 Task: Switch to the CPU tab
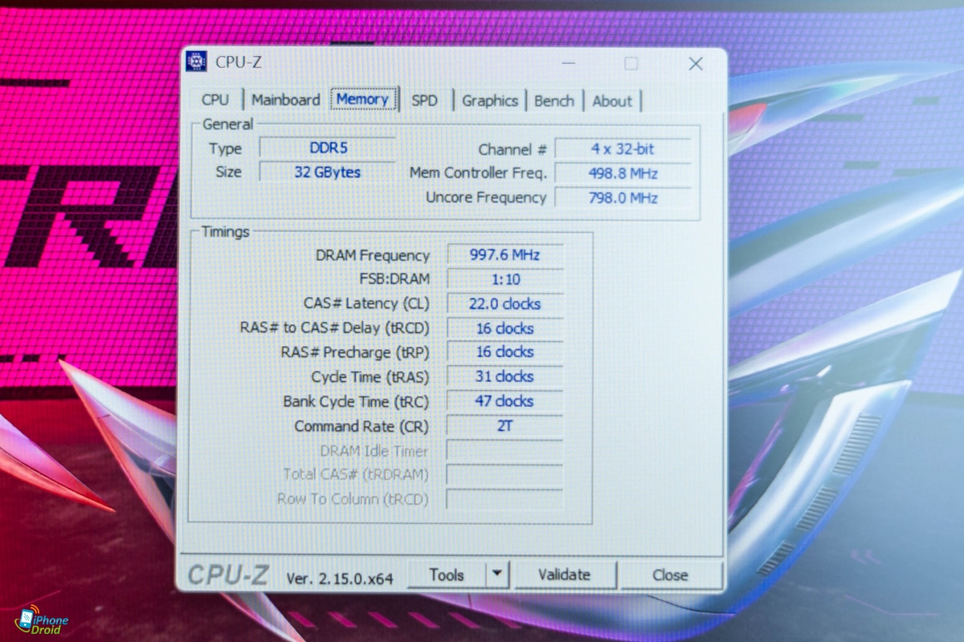[215, 100]
